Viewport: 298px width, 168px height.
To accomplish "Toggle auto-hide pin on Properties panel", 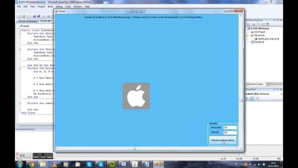I will tap(278, 89).
